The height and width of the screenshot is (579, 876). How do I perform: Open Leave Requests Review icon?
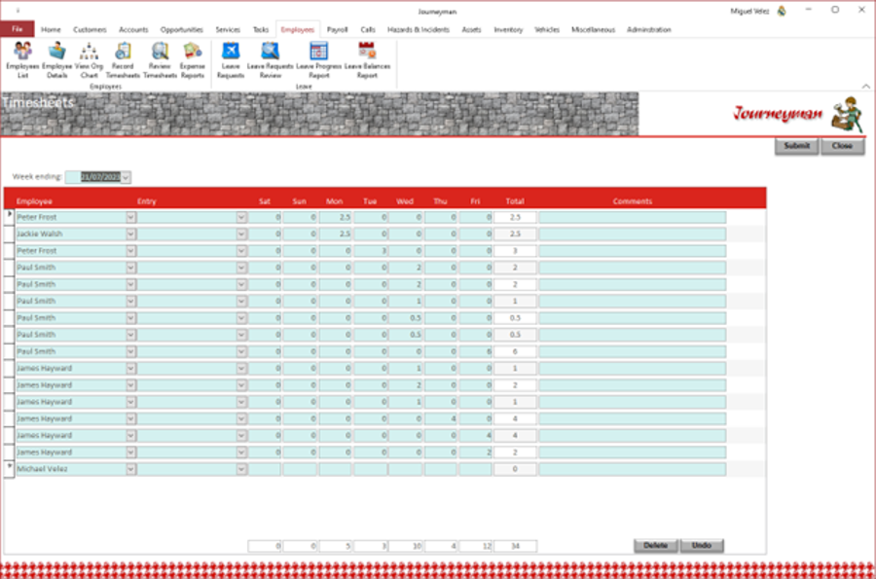(270, 60)
